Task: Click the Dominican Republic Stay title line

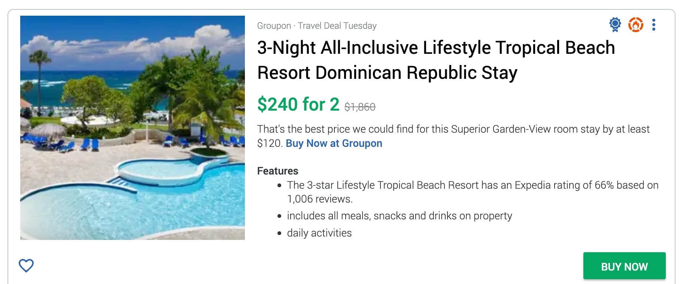Action: (387, 73)
